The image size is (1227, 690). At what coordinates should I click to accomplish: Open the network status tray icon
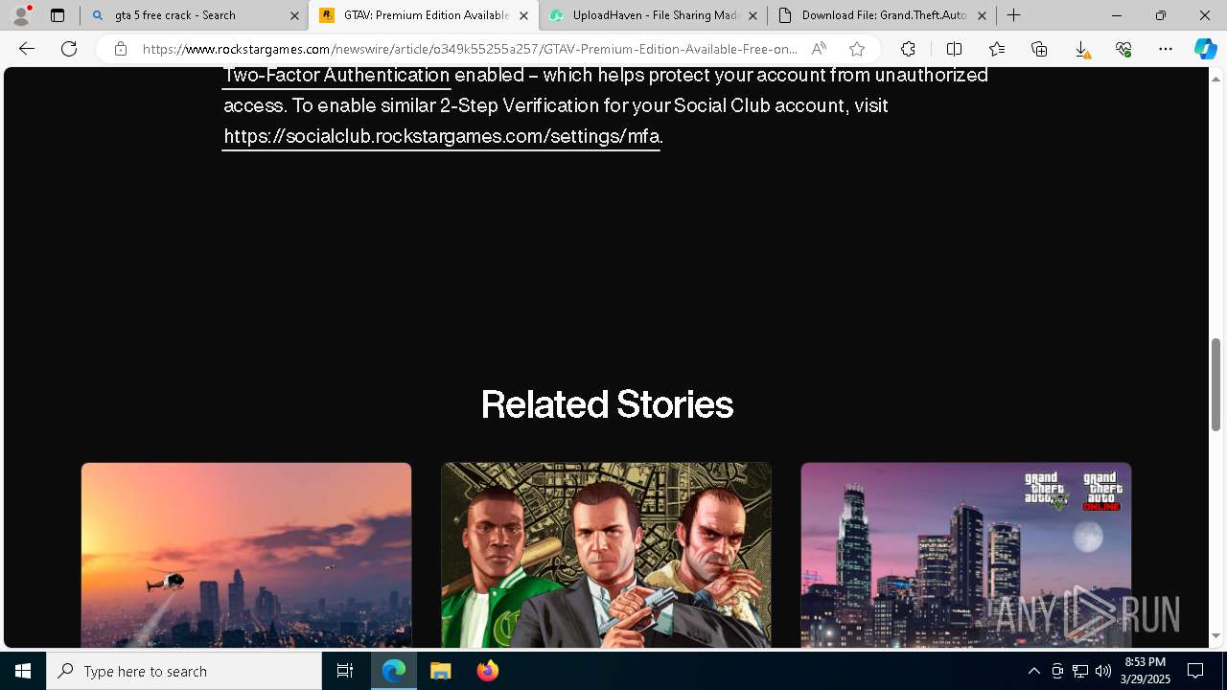tap(1080, 671)
